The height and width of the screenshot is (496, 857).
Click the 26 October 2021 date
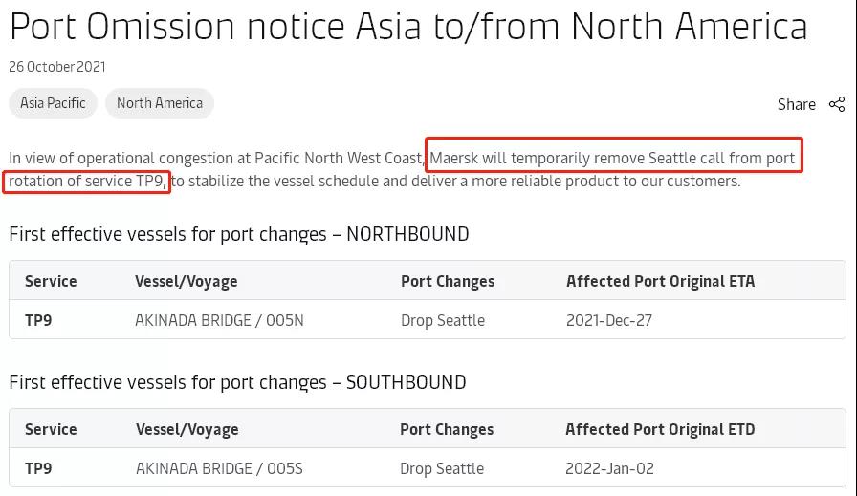(x=57, y=67)
